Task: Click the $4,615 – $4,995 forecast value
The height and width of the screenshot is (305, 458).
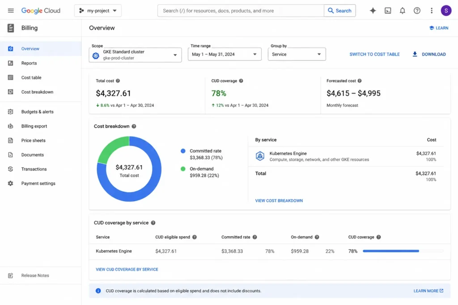Action: tap(353, 93)
